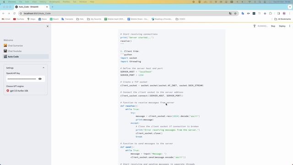Image resolution: width=293 pixels, height=165 pixels.
Task: Open the Help menu
Action: point(92,2)
